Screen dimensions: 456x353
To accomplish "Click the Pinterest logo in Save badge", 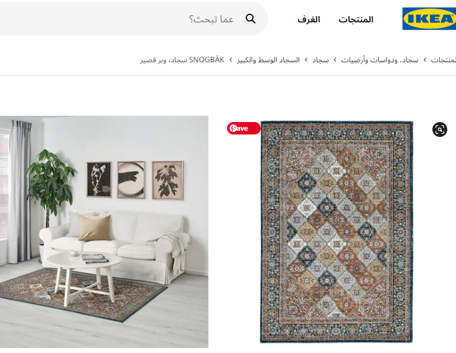I will pyautogui.click(x=233, y=128).
